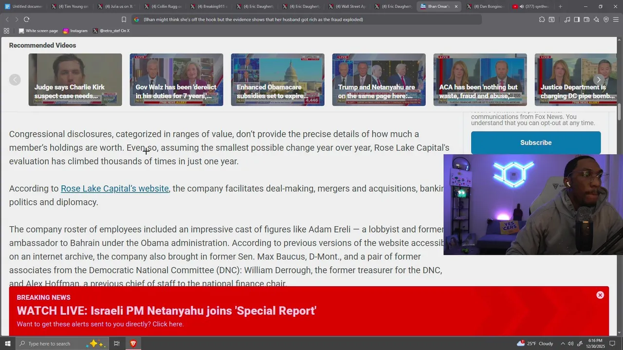
Task: Open the WATCH LIVE Netanyahu Special Report headline
Action: 166,311
